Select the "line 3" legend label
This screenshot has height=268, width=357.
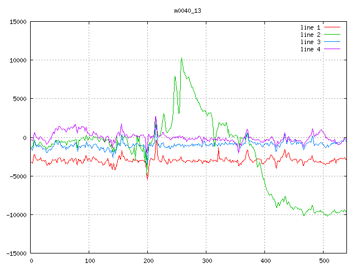tap(311, 42)
